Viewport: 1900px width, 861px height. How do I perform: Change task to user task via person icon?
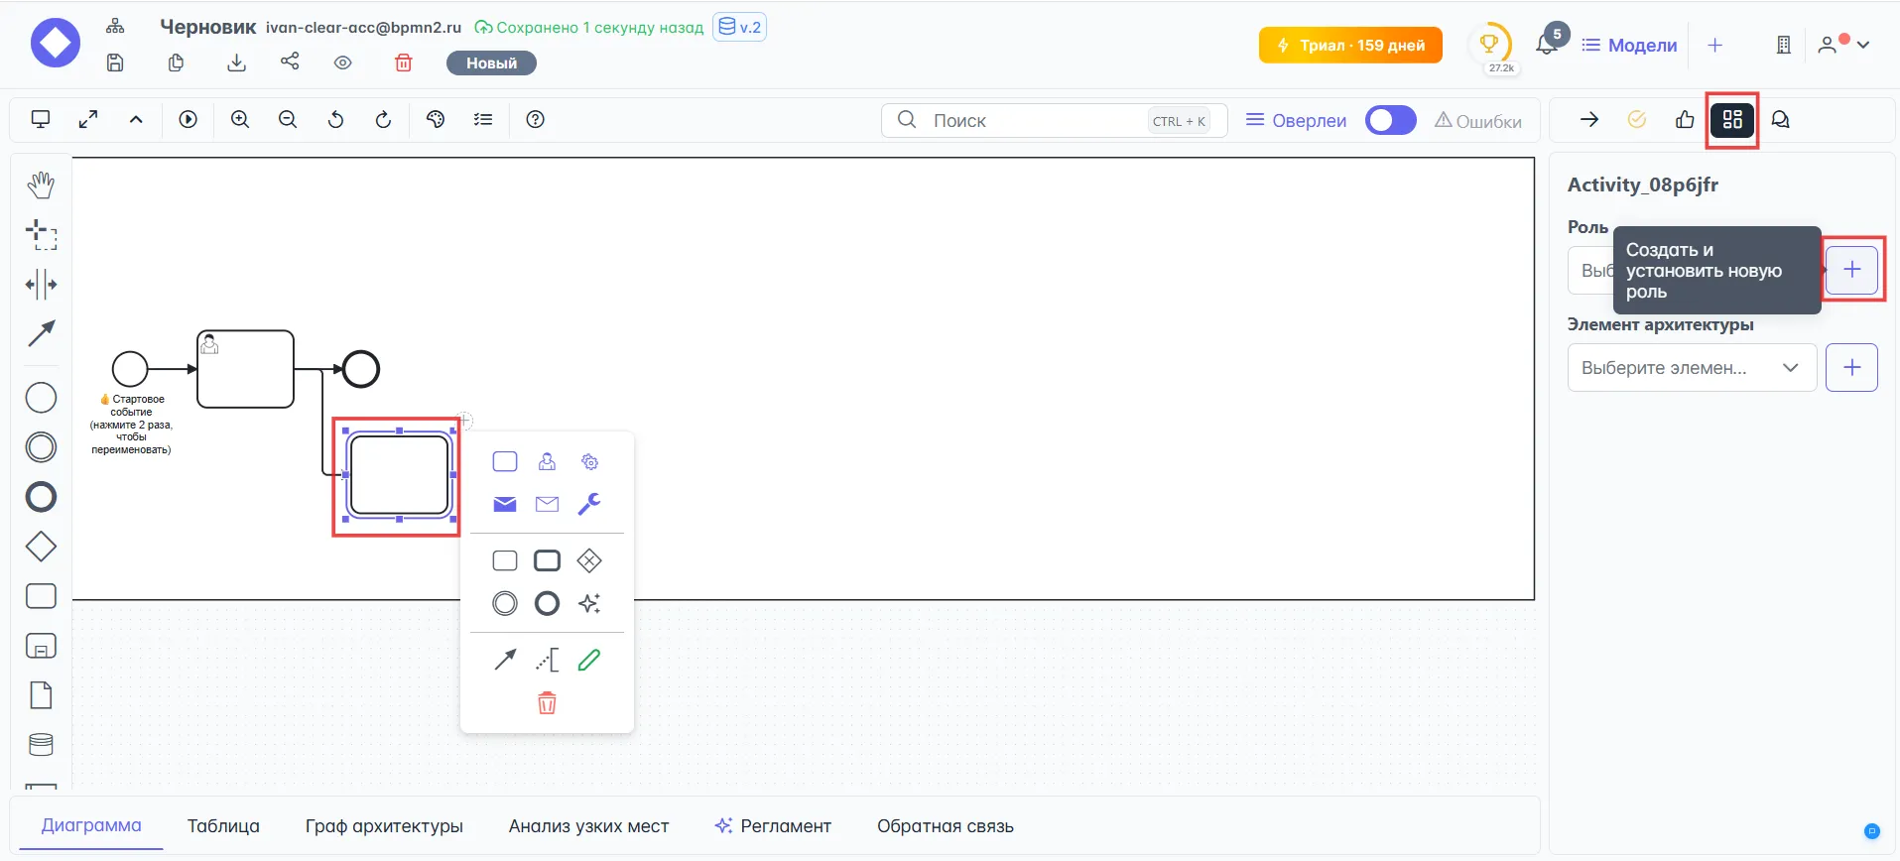[x=547, y=462]
